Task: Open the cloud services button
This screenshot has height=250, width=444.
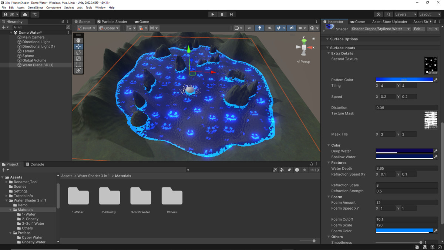Action: click(25, 14)
